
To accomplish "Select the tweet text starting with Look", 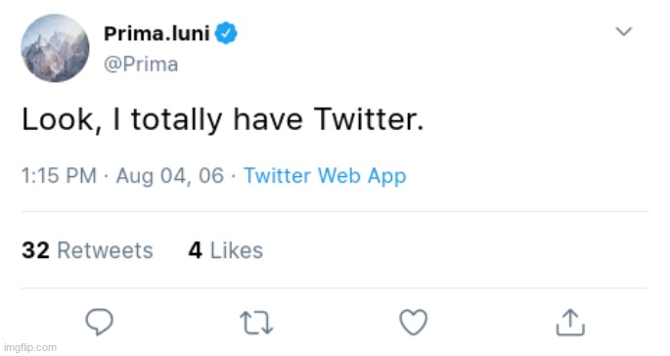I will (x=223, y=119).
